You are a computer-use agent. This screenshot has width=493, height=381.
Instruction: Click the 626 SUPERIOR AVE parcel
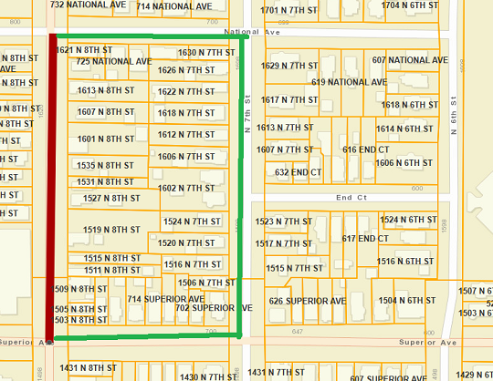point(308,302)
